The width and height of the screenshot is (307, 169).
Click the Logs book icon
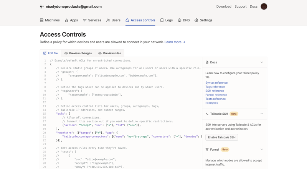pyautogui.click(x=162, y=20)
